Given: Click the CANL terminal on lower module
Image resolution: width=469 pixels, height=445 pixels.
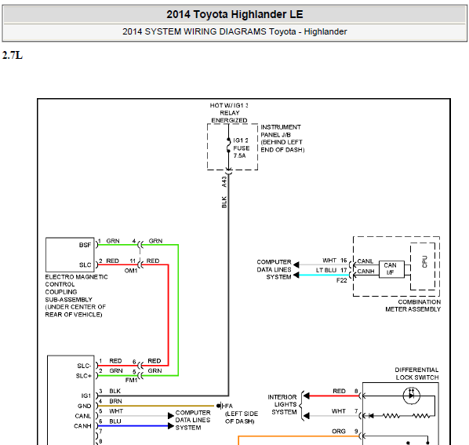Looking at the screenshot, I should 83,416.
